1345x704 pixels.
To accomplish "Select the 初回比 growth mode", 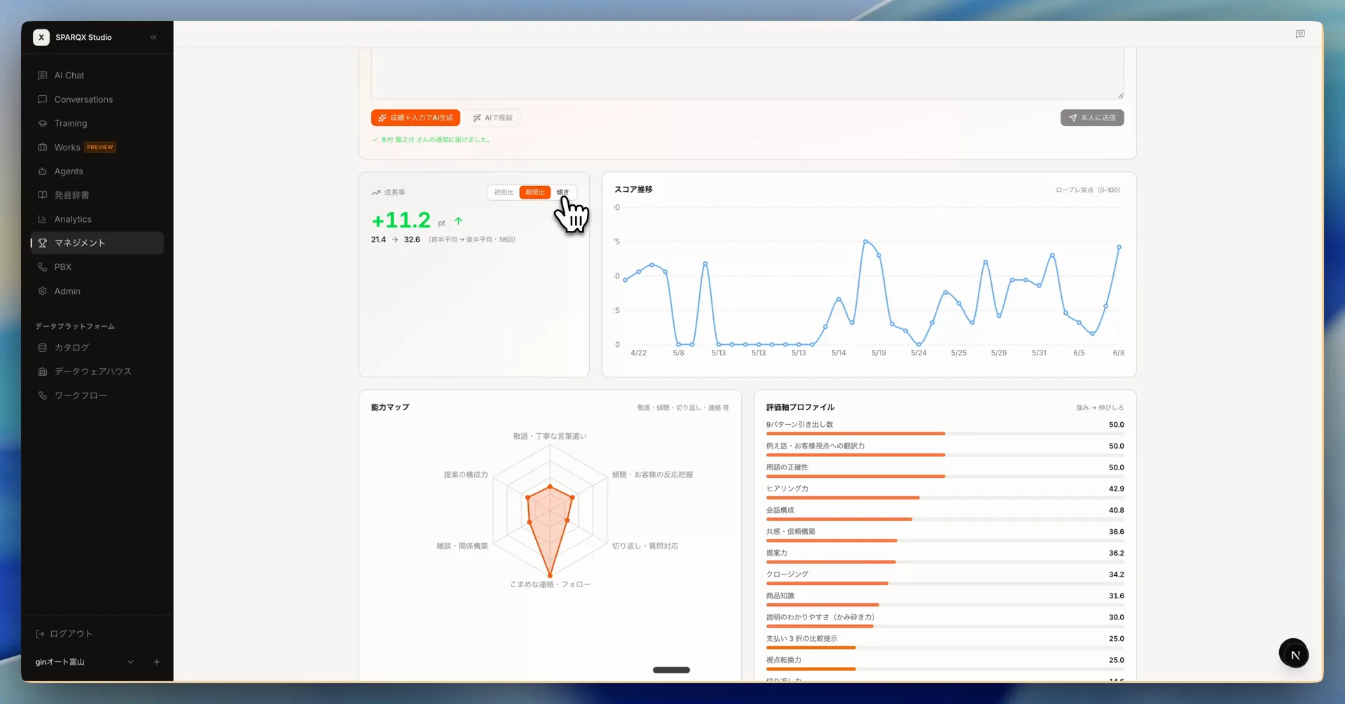I will coord(504,192).
